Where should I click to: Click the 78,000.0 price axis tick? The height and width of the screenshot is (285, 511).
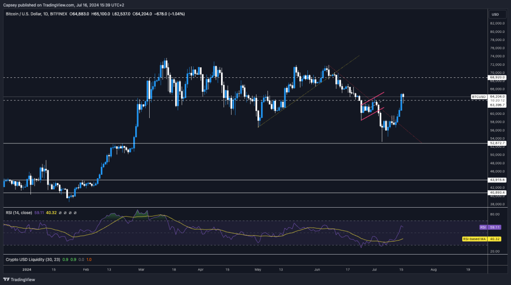point(498,40)
